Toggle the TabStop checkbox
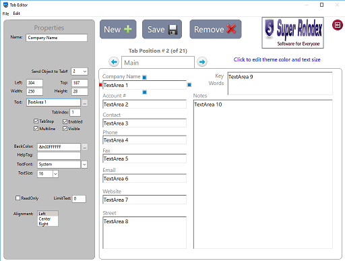 [36, 121]
